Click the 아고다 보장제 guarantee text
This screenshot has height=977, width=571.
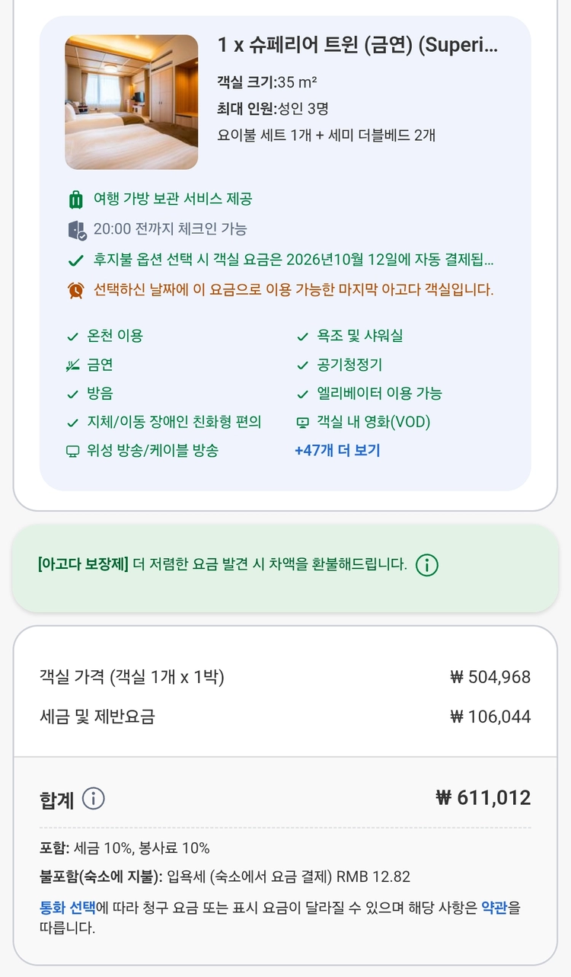222,565
